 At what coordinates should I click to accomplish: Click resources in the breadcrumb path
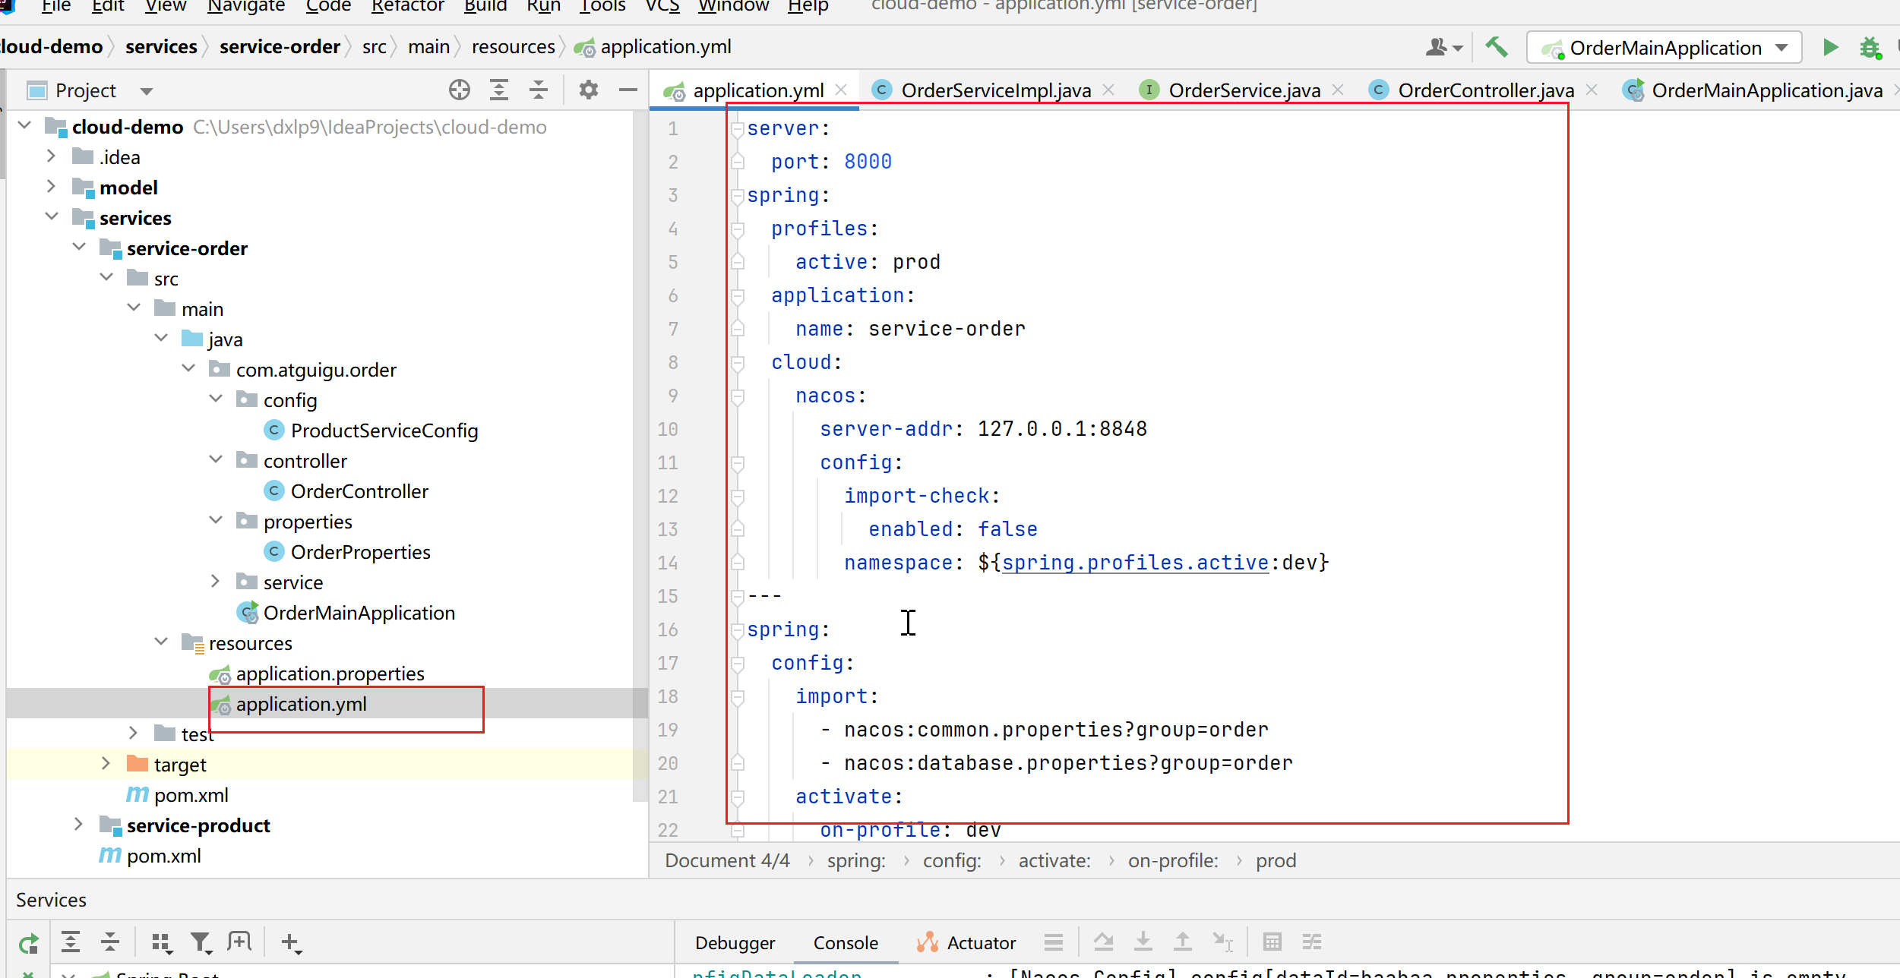click(x=513, y=47)
